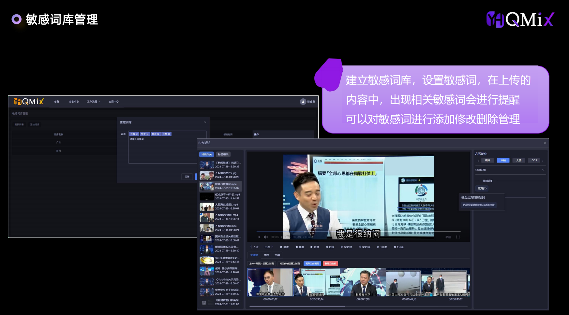Jump forward one second with 秒进
The height and width of the screenshot is (315, 569).
tap(315, 247)
